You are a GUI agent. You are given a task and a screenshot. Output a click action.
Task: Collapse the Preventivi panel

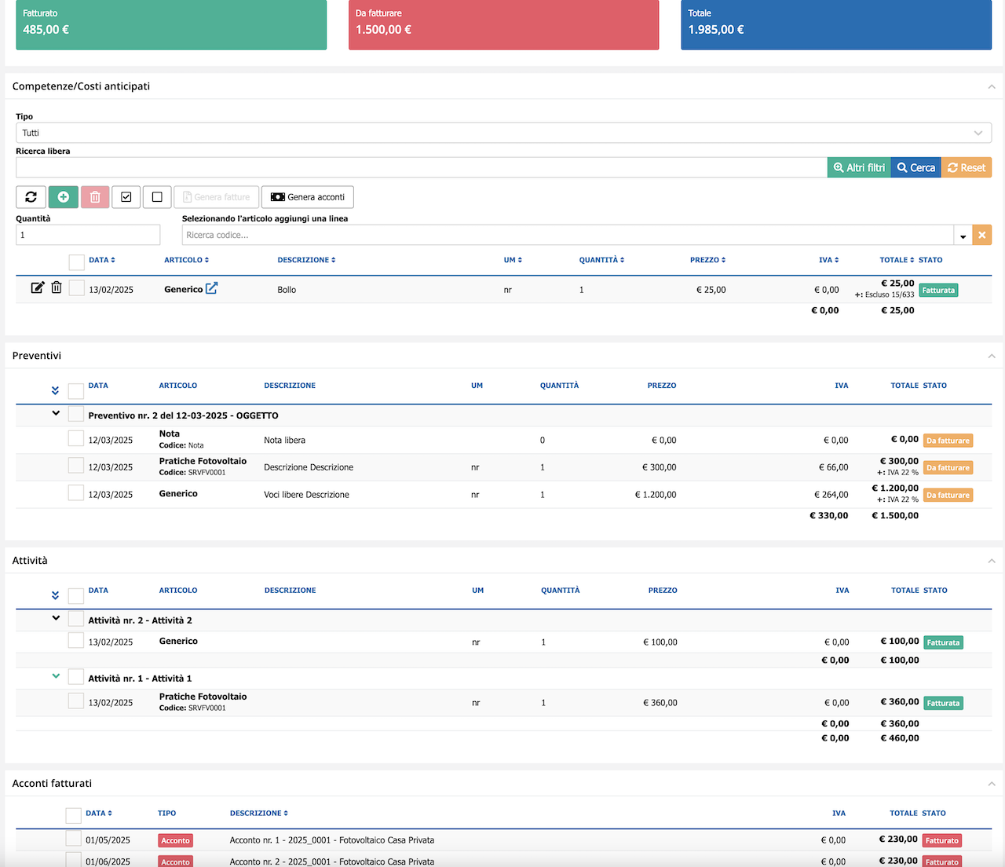[992, 357]
